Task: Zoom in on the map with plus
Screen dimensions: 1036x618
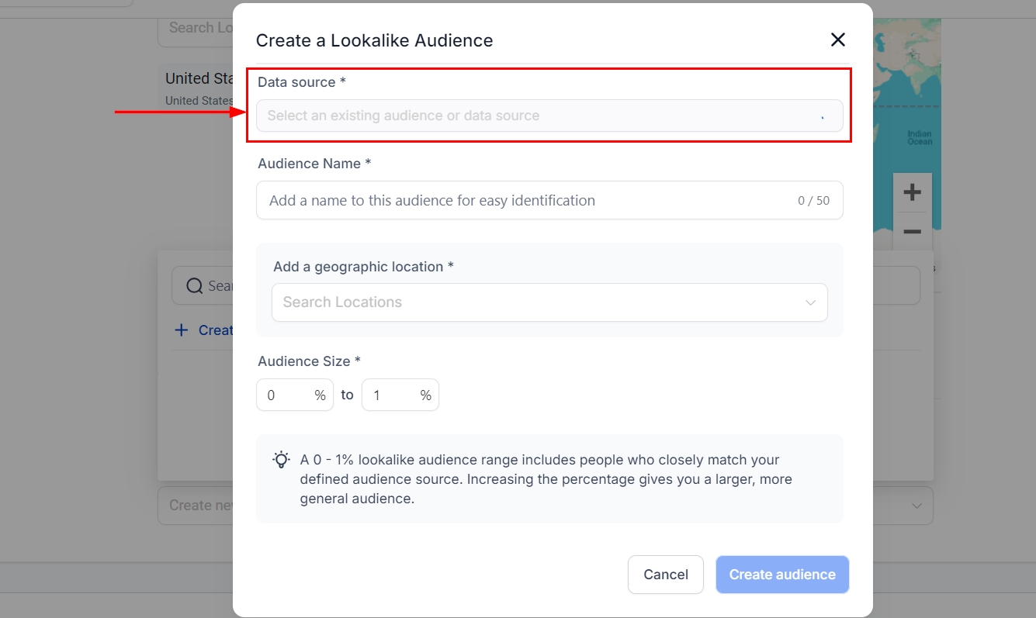Action: (x=912, y=192)
